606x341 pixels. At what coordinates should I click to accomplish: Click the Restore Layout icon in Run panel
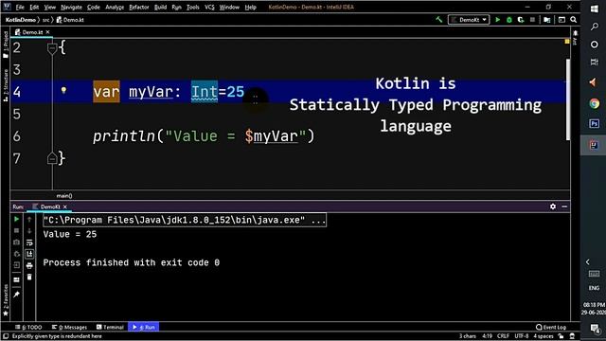point(16,280)
